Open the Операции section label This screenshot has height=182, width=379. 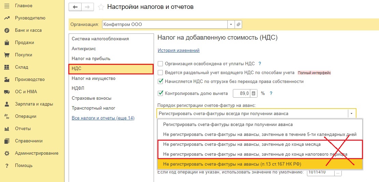[x=26, y=116]
